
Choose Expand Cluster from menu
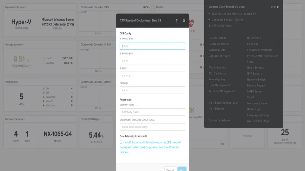(217, 50)
